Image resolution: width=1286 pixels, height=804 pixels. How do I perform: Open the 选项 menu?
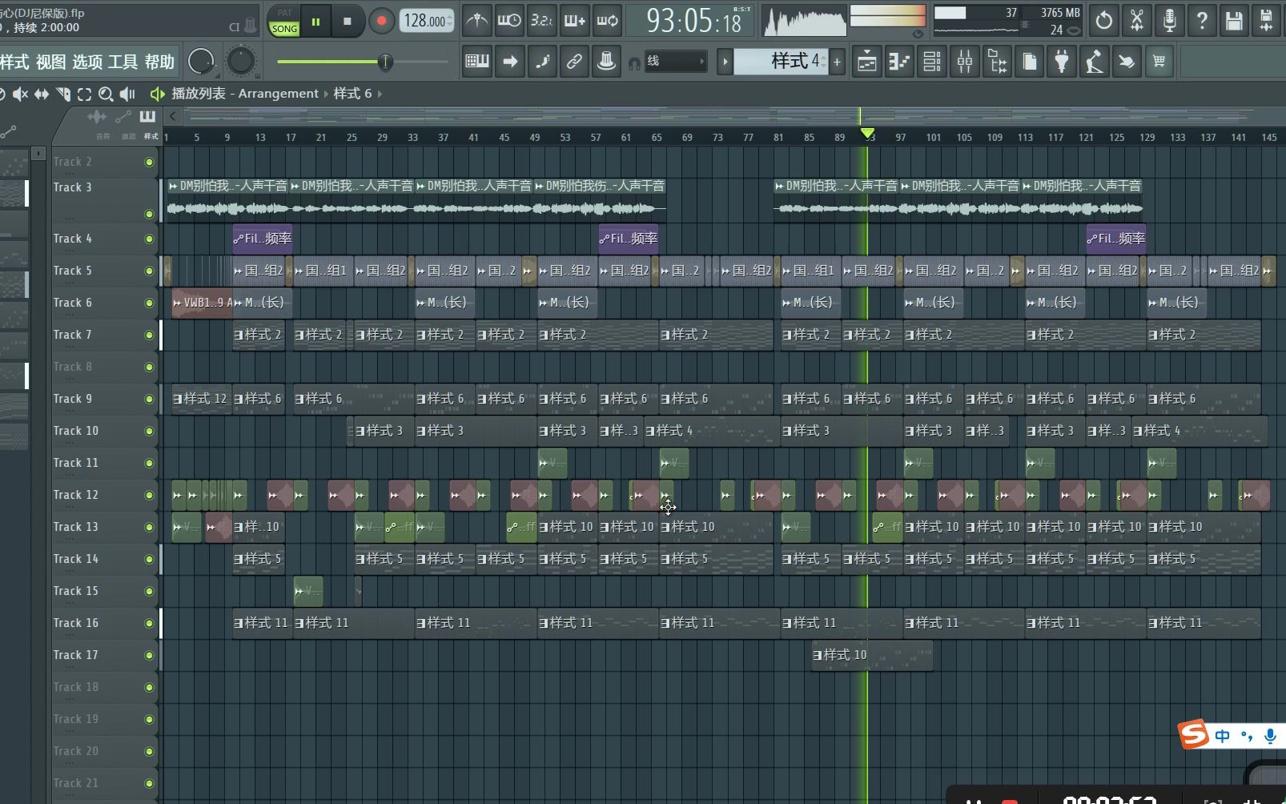click(x=87, y=62)
